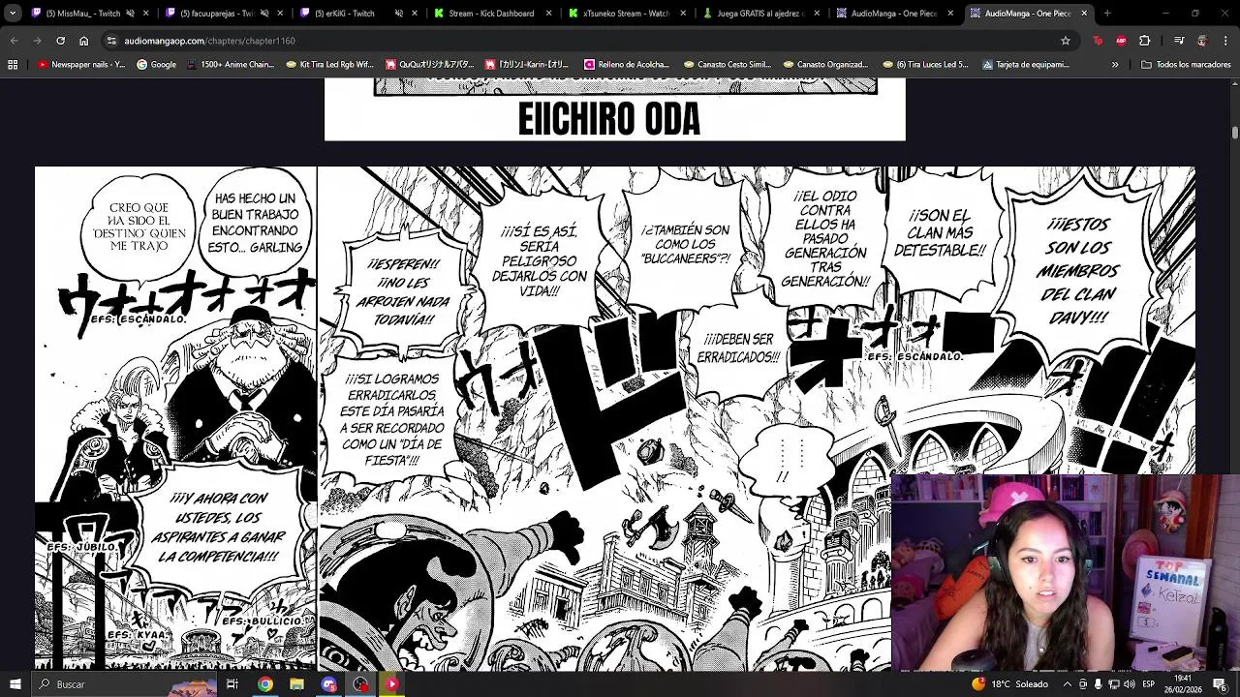The width and height of the screenshot is (1240, 697).
Task: Open the notification center icon
Action: [x=1220, y=684]
